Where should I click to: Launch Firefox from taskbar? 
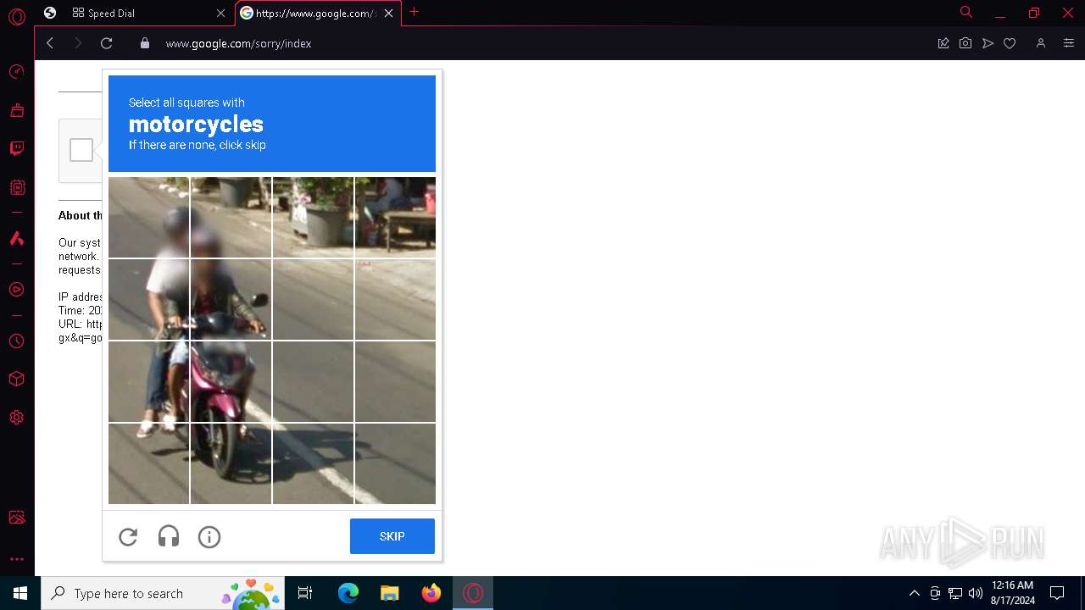click(x=431, y=593)
